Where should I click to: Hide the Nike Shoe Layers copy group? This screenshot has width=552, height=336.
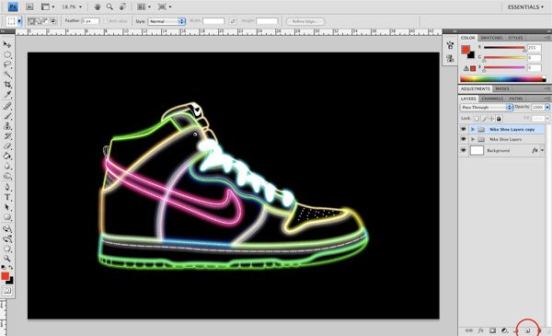point(464,129)
